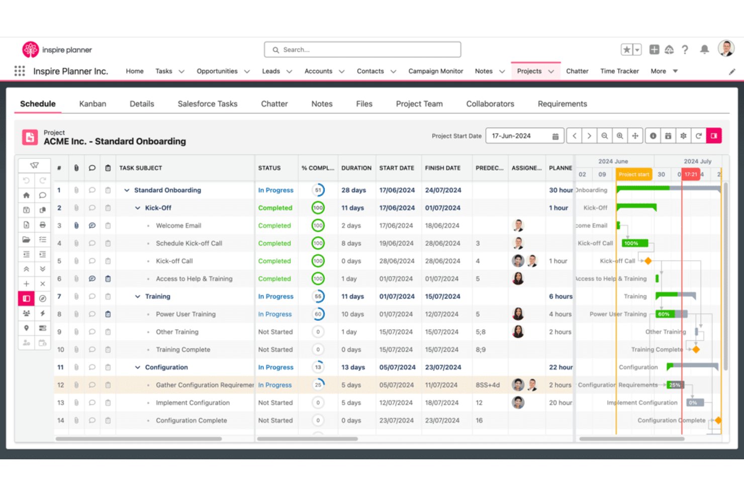
Task: Click the home icon in the left toolbar
Action: (x=27, y=195)
